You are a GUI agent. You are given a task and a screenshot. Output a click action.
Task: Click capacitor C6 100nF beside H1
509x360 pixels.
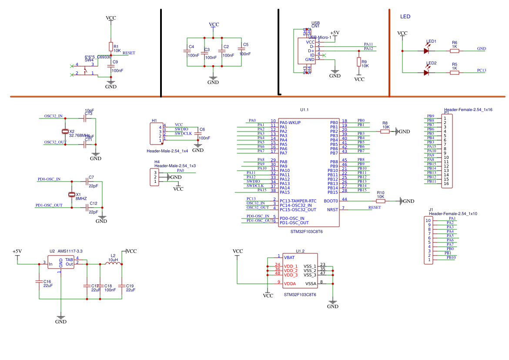[x=198, y=134]
